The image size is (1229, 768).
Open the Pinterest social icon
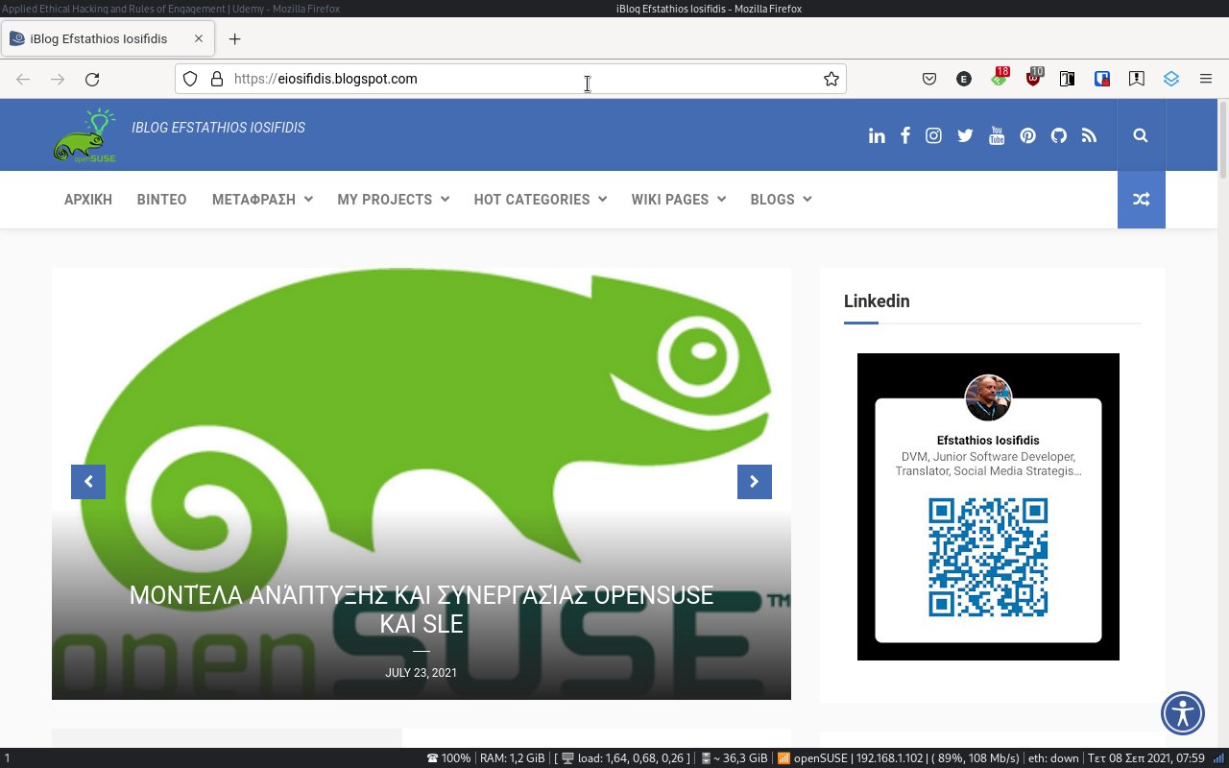pos(1027,135)
